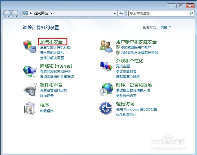Open 轻松访问 category heading

pos(125,104)
